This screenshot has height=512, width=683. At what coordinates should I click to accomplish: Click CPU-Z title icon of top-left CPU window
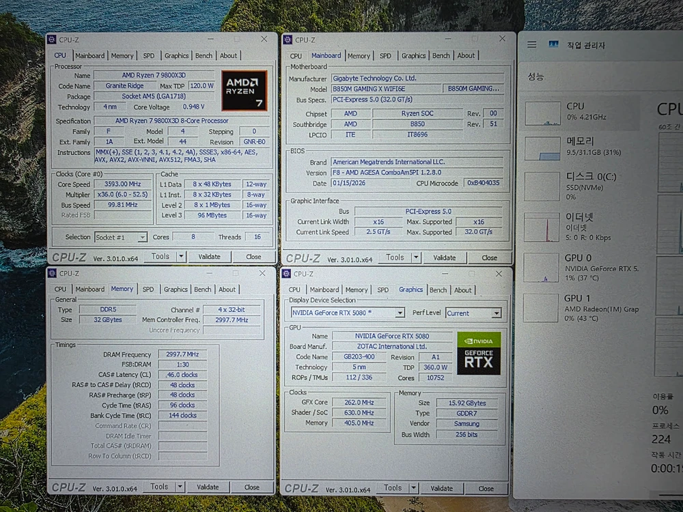pyautogui.click(x=51, y=40)
